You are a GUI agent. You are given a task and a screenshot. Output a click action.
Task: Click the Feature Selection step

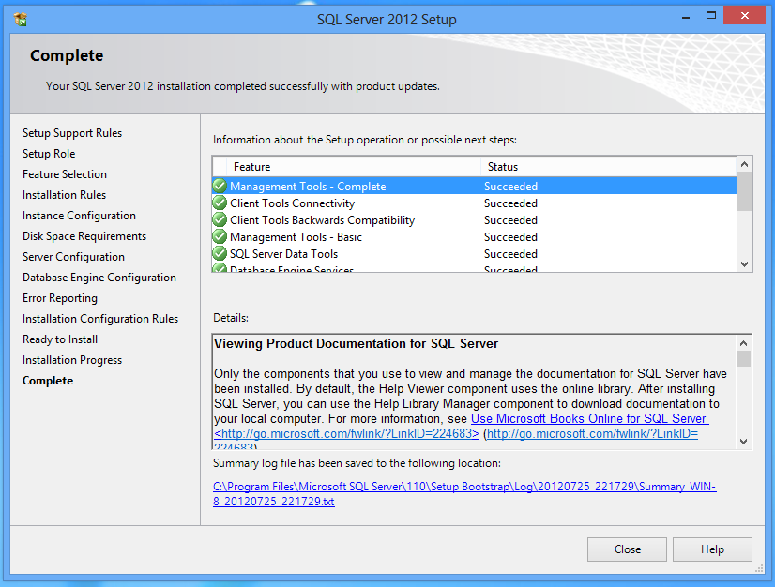(x=65, y=174)
